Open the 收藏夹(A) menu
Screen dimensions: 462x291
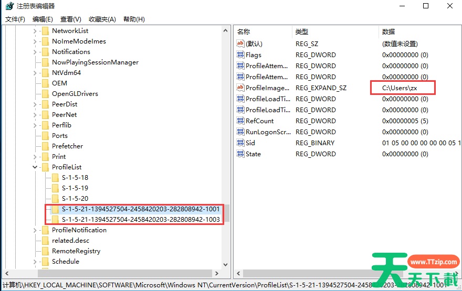pyautogui.click(x=102, y=19)
